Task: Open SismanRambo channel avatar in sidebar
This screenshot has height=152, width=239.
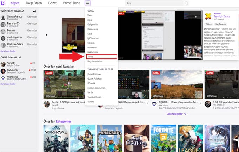Action: click(x=3, y=17)
